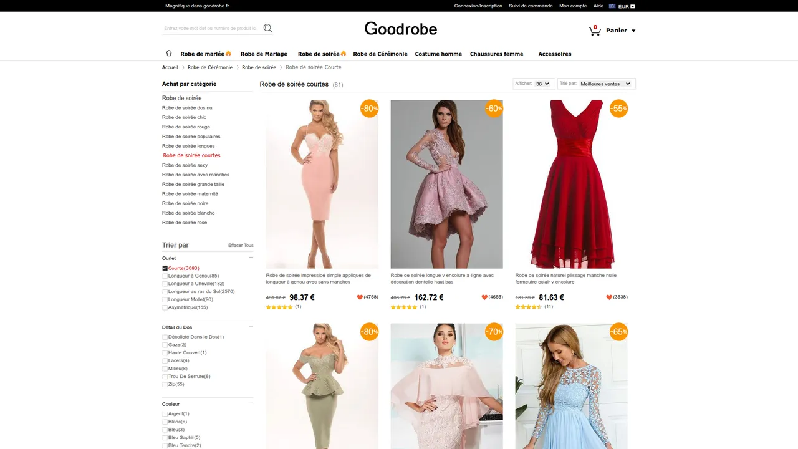
Task: Open the Afficher 36 items dropdown
Action: click(542, 84)
